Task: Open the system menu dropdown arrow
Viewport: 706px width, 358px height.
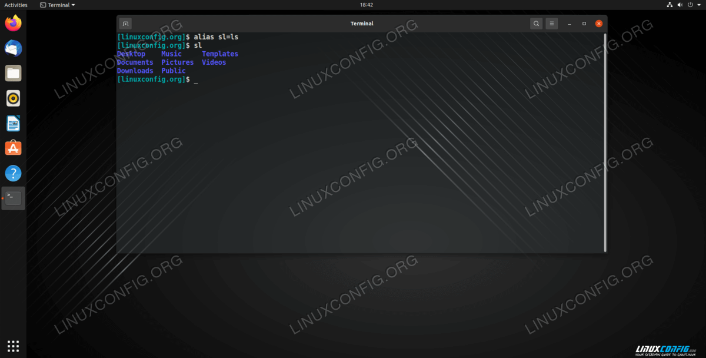Action: pyautogui.click(x=698, y=5)
